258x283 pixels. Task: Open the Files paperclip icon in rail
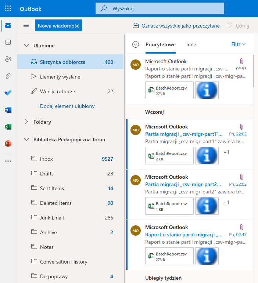tap(8, 76)
